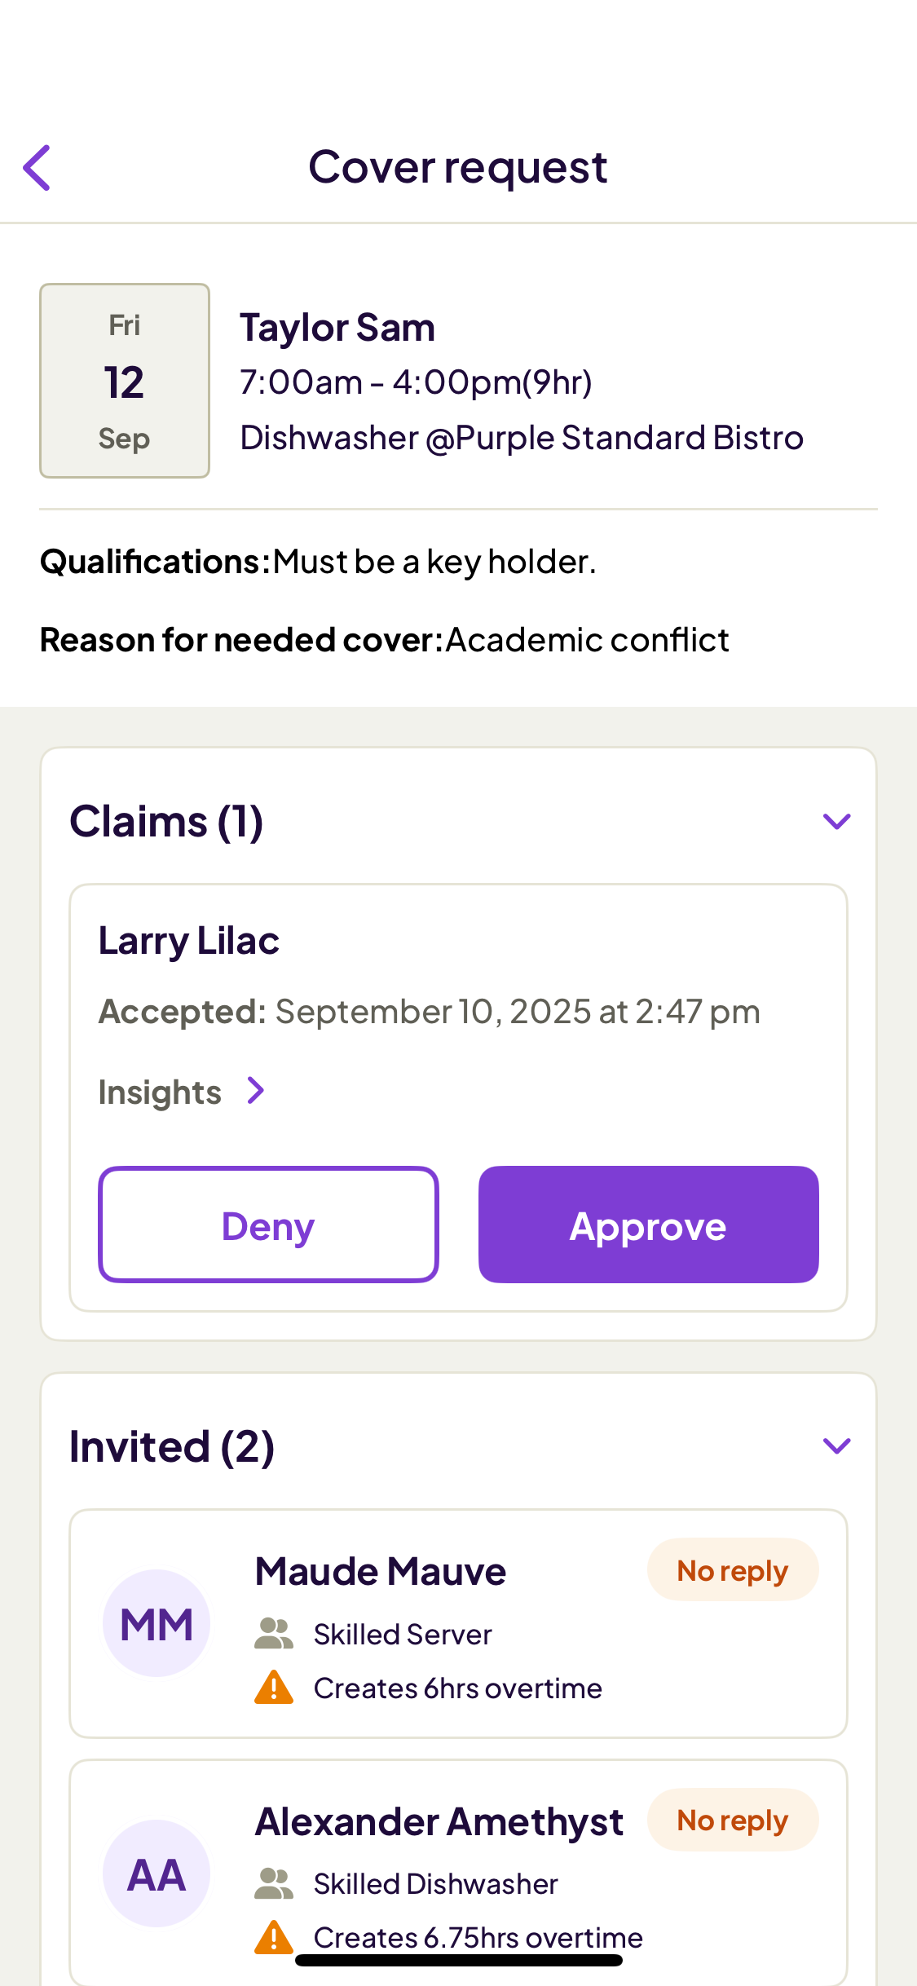The height and width of the screenshot is (1986, 917).
Task: Go back using the purple arrow
Action: click(37, 168)
